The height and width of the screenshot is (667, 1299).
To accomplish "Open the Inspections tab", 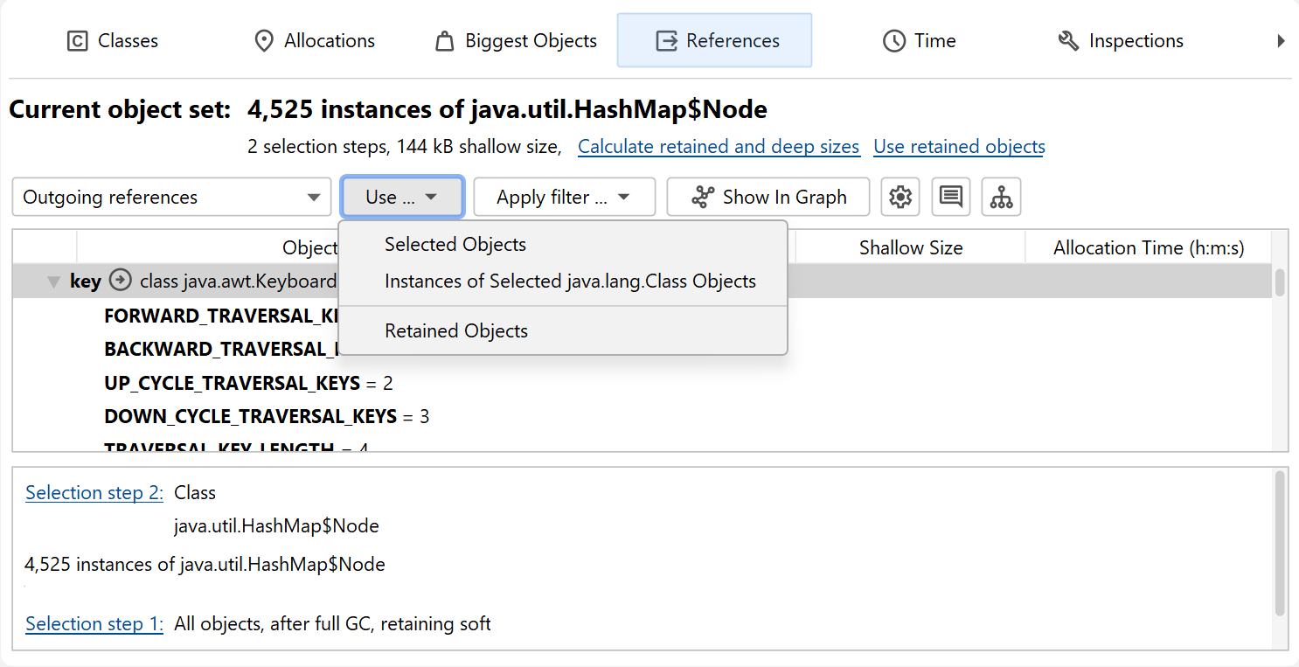I will 1120,41.
